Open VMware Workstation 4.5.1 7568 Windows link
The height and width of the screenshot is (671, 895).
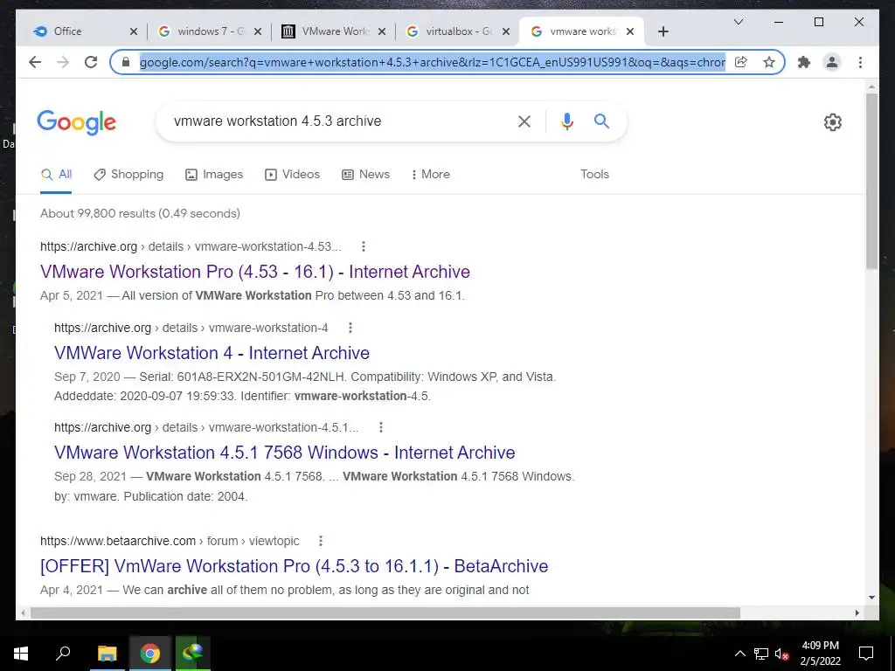285,453
